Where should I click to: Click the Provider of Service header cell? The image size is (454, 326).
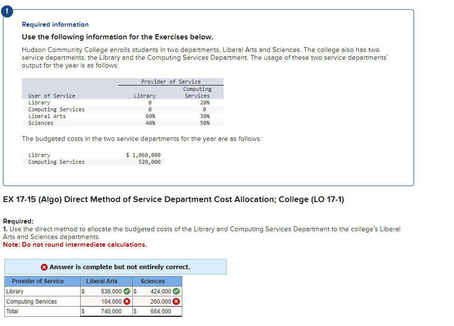point(37,281)
